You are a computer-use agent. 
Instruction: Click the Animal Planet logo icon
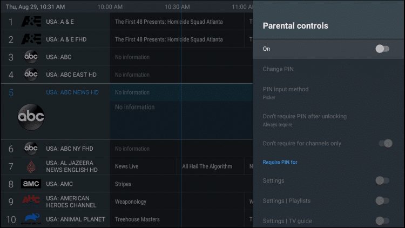[31, 219]
